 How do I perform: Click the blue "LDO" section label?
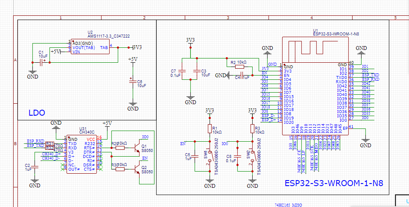point(37,113)
